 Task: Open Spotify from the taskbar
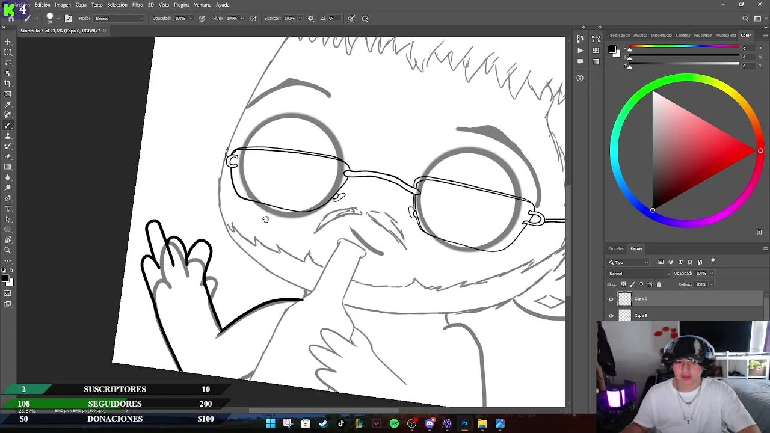[394, 423]
